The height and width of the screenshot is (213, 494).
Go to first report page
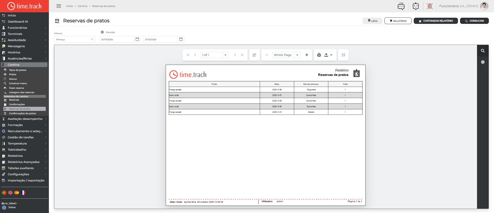[188, 55]
